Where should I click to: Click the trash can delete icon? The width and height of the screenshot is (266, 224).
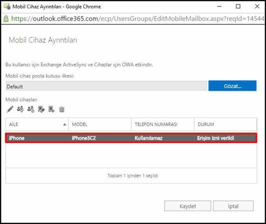pos(62,109)
